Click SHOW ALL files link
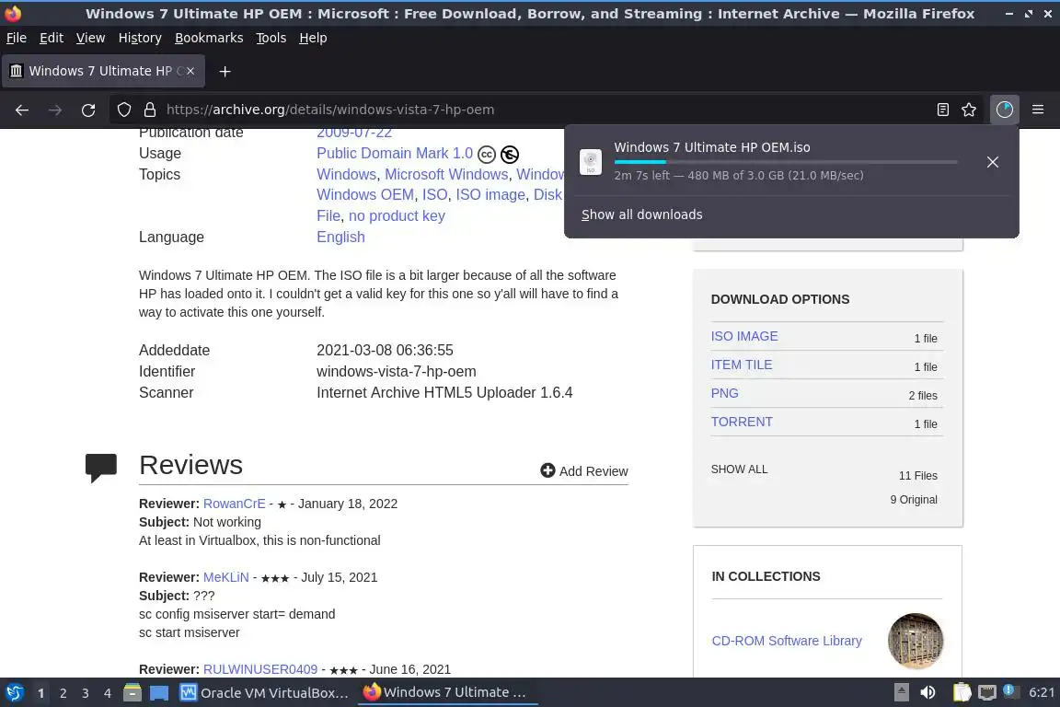The image size is (1060, 707). [x=739, y=469]
